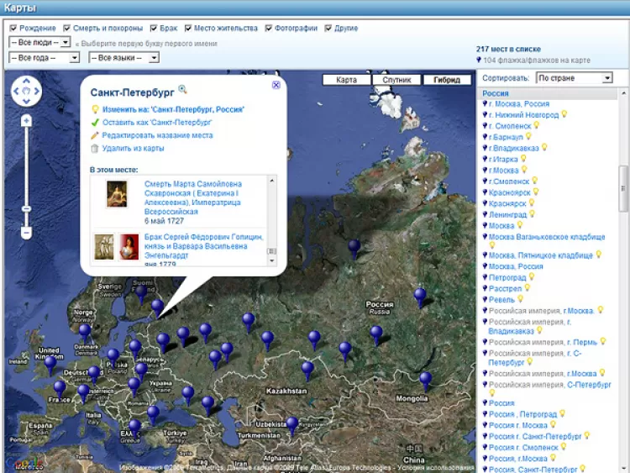Click the lightbulb icon next to г. Нижний Новгород

pos(564,114)
